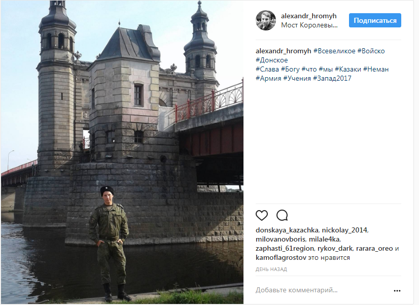
Task: Open hashtag #Всевеликое
Action: [x=334, y=51]
